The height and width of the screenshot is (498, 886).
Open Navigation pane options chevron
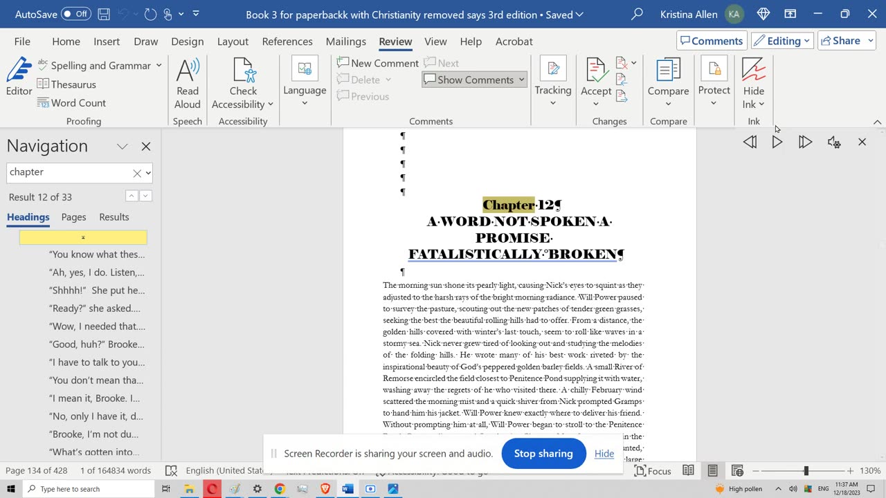(123, 147)
